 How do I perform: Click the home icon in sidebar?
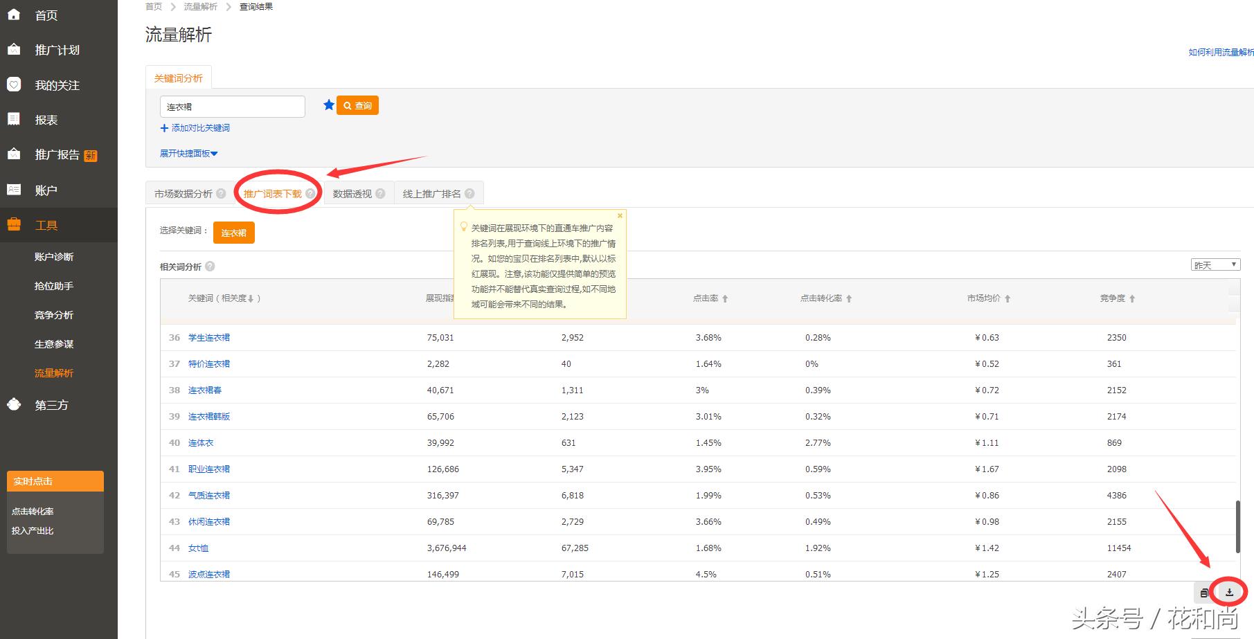pyautogui.click(x=14, y=14)
